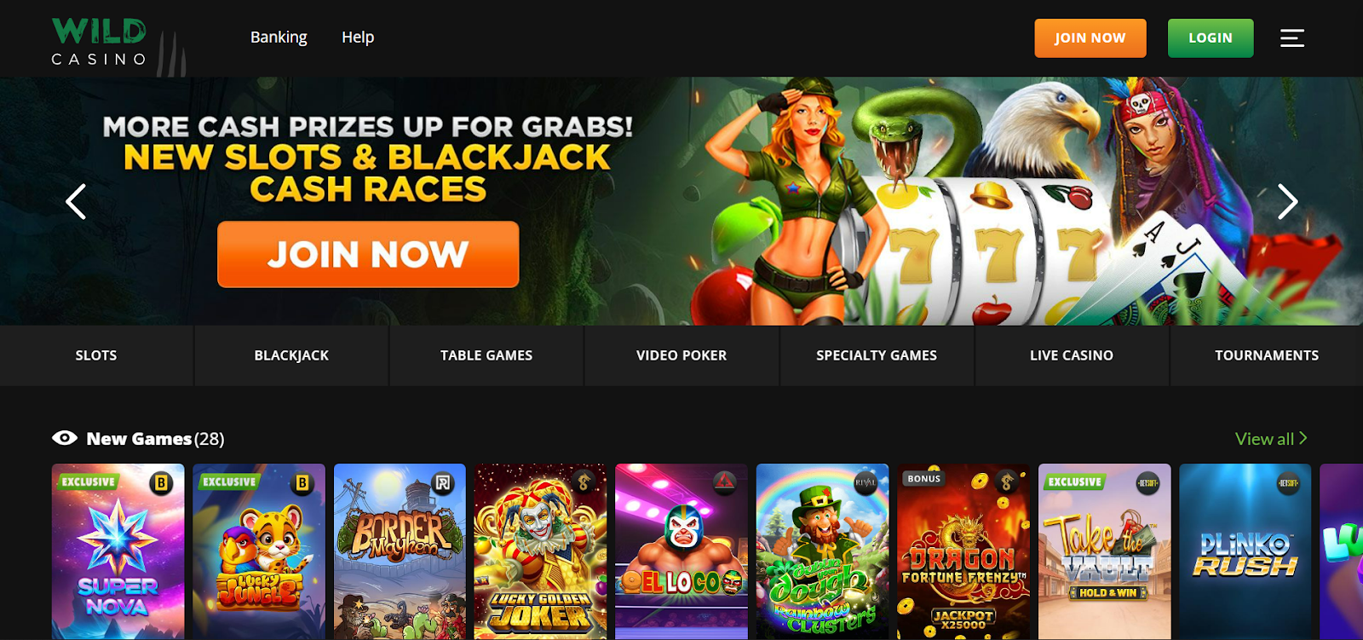Open the Help menu link
Screen dimensions: 1363x640
[358, 37]
